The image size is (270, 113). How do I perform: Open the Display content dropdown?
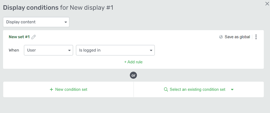pyautogui.click(x=36, y=22)
